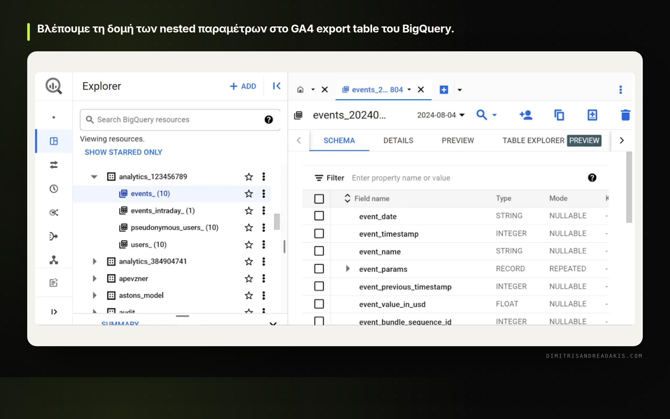Open events_2... 804 tab dropdown arrow

pyautogui.click(x=409, y=90)
